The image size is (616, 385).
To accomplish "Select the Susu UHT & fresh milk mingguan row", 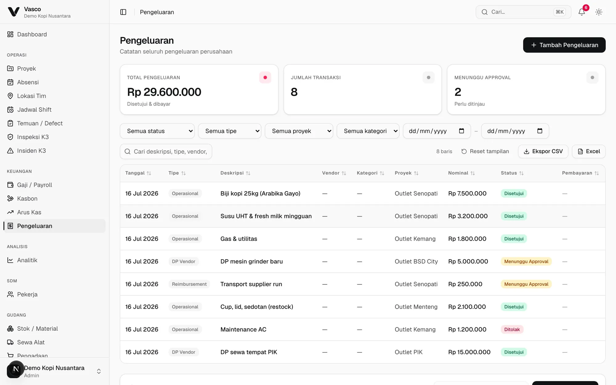I will (x=363, y=216).
